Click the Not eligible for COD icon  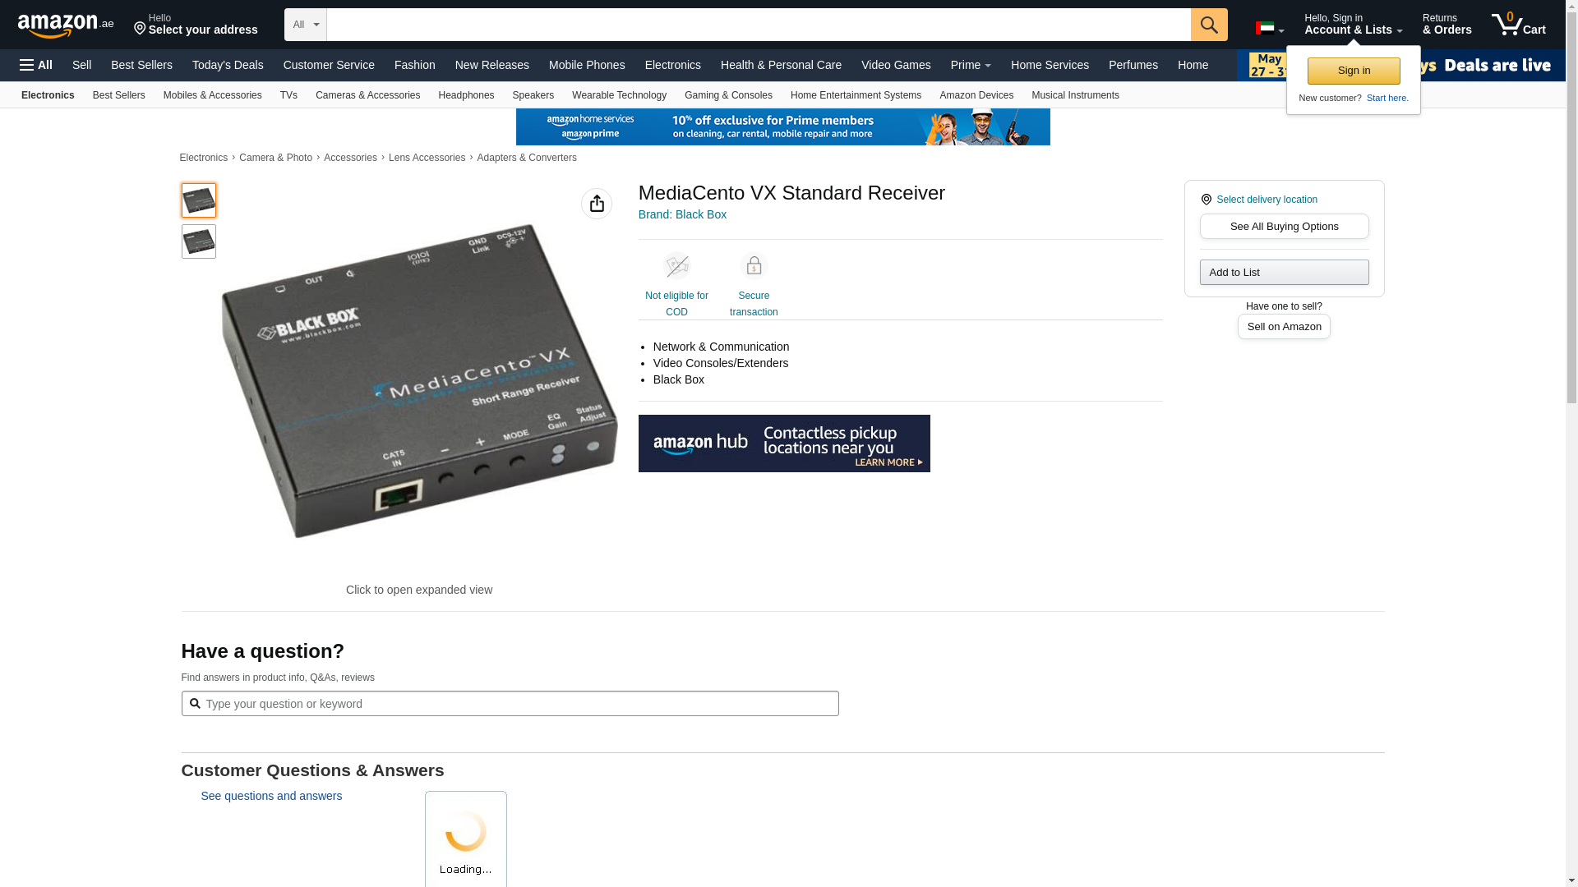pos(676,266)
